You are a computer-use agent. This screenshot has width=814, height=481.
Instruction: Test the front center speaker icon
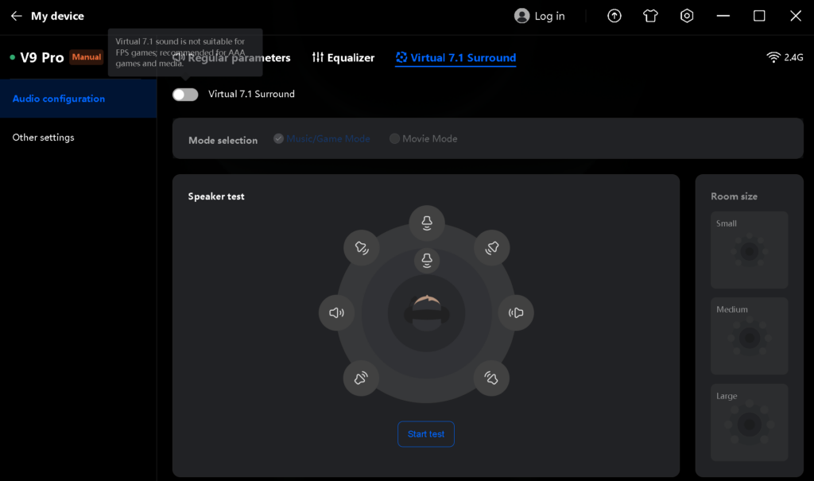427,223
